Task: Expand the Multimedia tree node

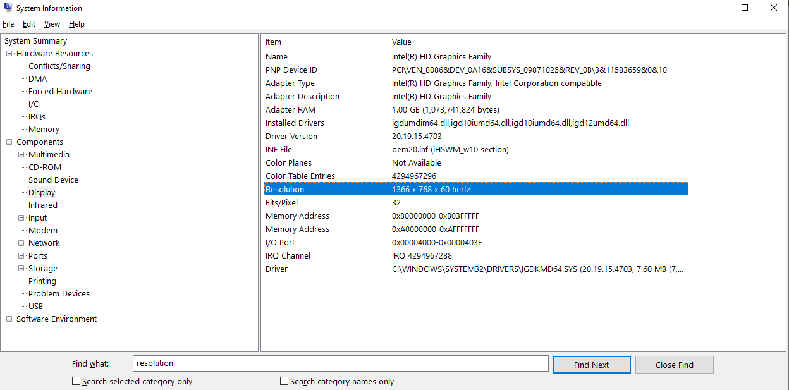Action: pos(21,155)
